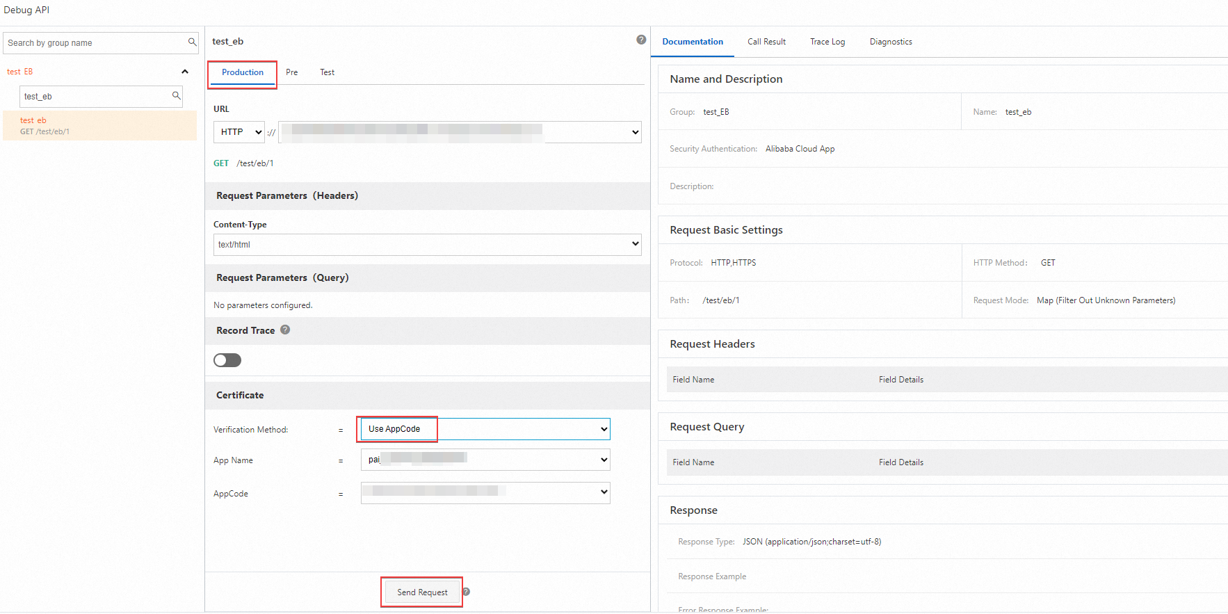
Task: Select the Production environment tab
Action: tap(243, 72)
